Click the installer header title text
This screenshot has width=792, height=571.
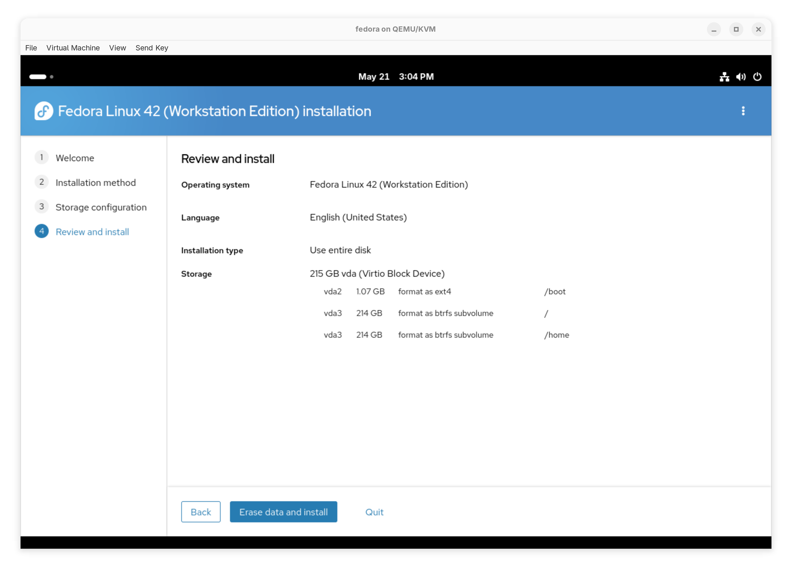(215, 111)
